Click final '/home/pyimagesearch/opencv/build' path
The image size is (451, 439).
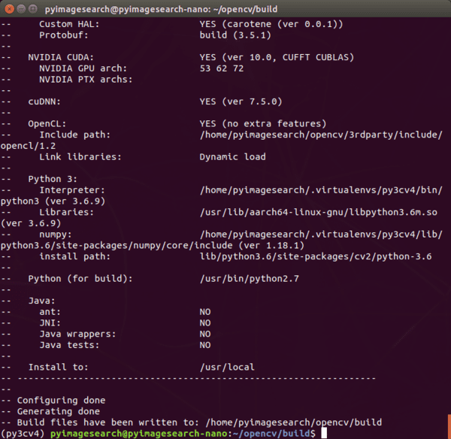click(x=294, y=422)
